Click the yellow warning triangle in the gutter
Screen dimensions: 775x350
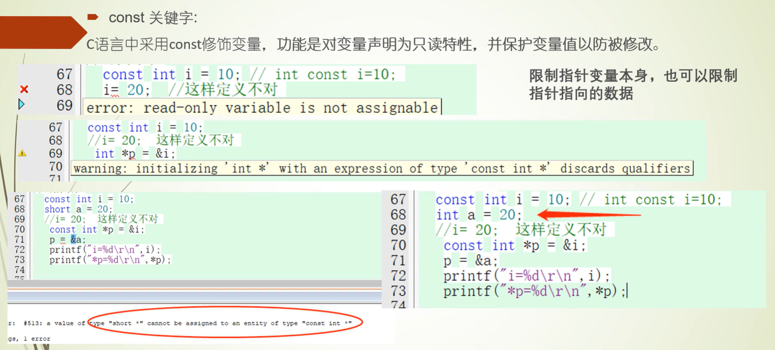[22, 153]
